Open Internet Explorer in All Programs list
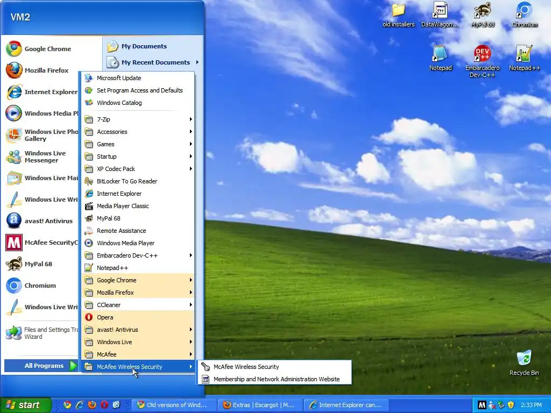 point(138,194)
